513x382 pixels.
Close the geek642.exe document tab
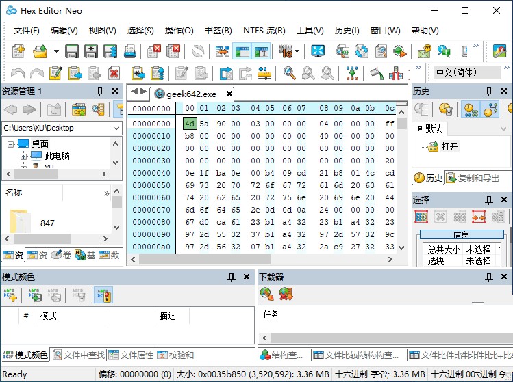point(229,94)
